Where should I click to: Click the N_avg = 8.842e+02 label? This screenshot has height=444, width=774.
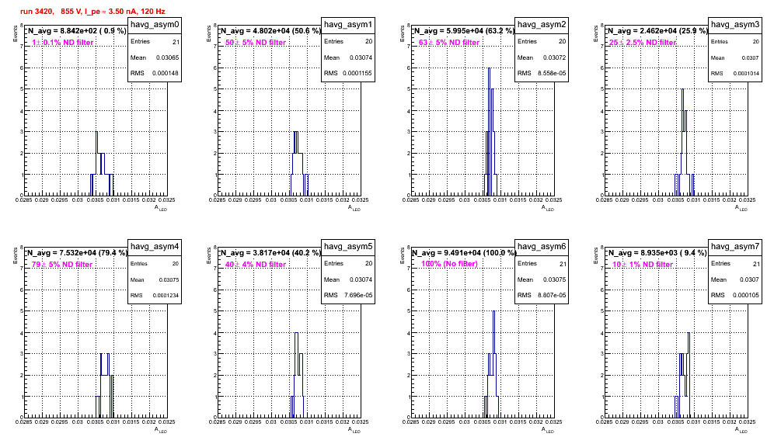[76, 30]
